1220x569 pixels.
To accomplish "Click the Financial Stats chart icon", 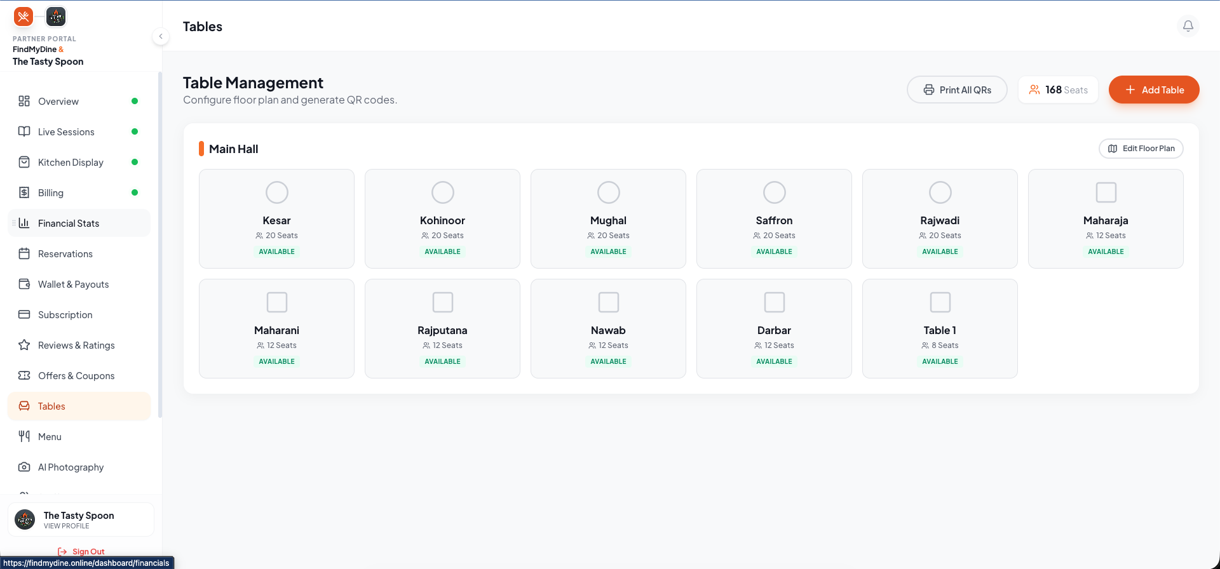I will click(x=24, y=223).
